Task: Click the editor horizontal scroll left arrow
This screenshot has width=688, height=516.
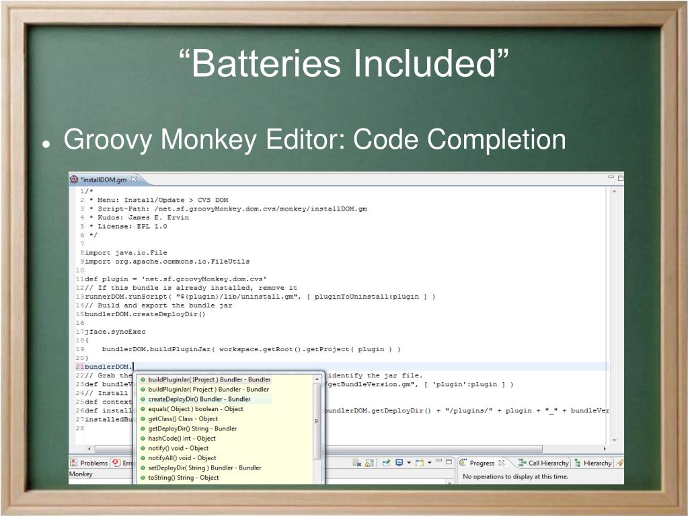Action: (x=89, y=449)
